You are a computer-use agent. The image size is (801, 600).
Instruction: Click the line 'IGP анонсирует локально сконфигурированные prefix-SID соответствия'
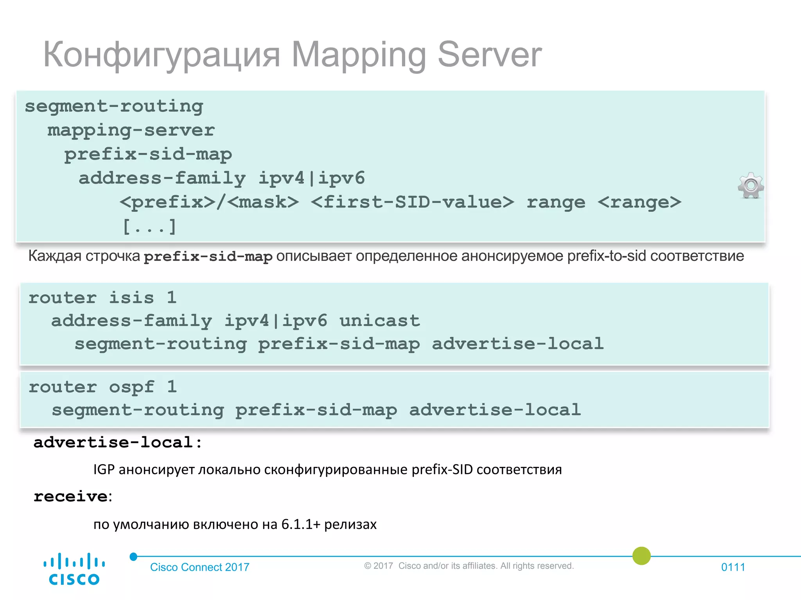pos(327,469)
